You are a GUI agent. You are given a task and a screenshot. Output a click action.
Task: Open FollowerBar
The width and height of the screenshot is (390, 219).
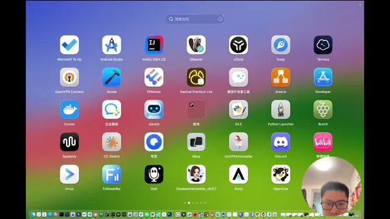[112, 174]
